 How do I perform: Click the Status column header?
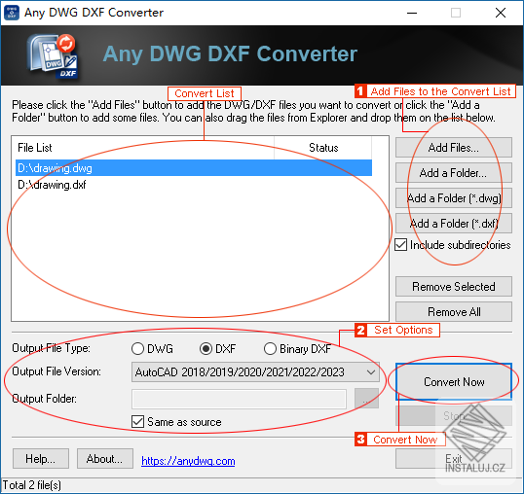pos(322,148)
